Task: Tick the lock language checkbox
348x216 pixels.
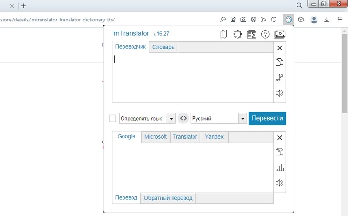Action: pyautogui.click(x=113, y=118)
